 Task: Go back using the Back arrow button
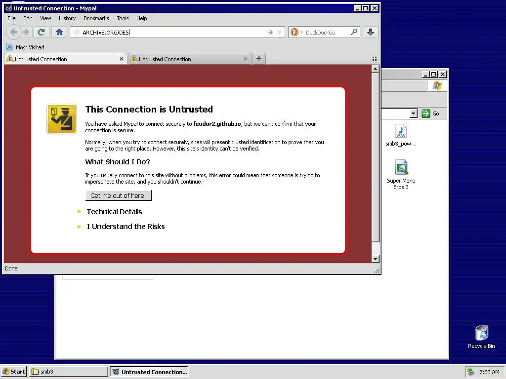(13, 32)
